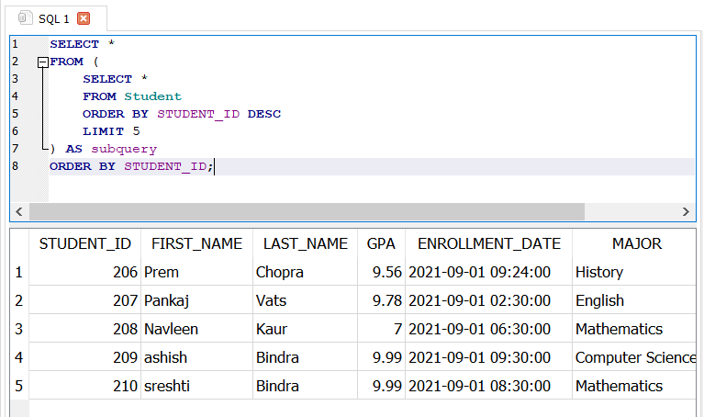The image size is (704, 417).
Task: Select the 'English' major cell
Action: tap(634, 300)
